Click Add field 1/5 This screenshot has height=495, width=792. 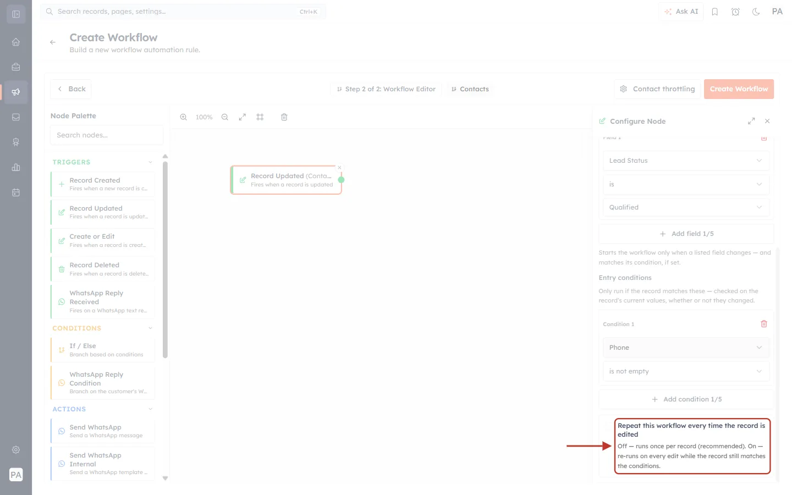click(686, 234)
